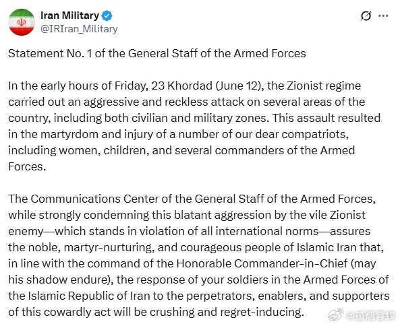Open the Iran Military profile avatar
This screenshot has width=400, height=326.
pyautogui.click(x=22, y=22)
